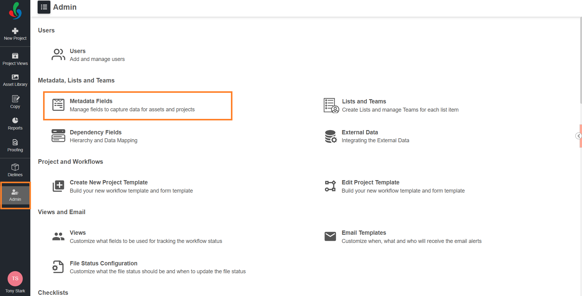This screenshot has height=296, width=582.
Task: Click the New Project plus icon
Action: click(x=15, y=31)
